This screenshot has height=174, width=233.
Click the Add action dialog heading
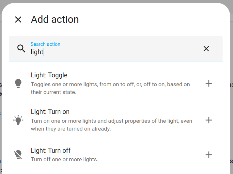click(x=55, y=20)
